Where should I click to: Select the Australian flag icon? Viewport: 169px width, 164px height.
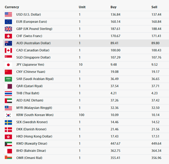(8, 43)
